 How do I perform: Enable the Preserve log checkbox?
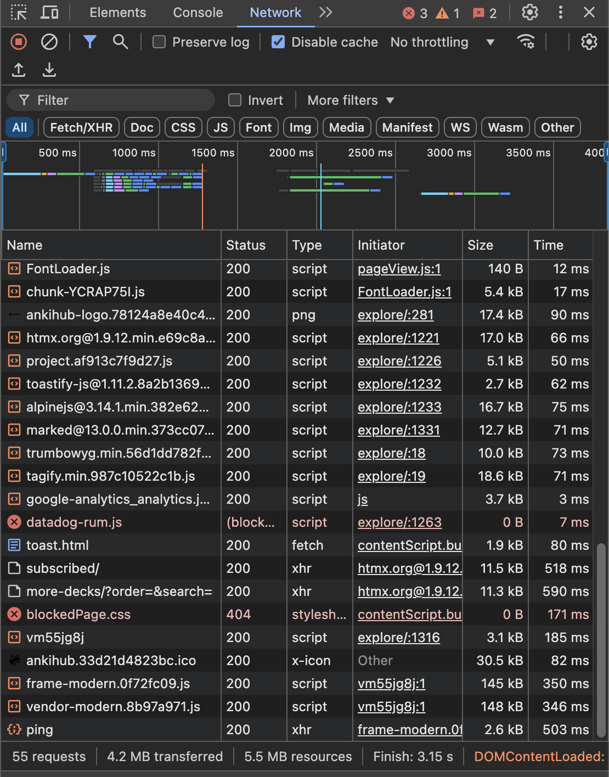(x=159, y=42)
